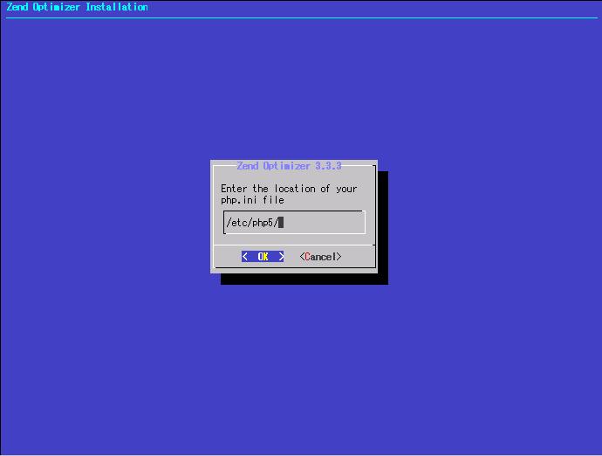Image resolution: width=602 pixels, height=456 pixels.
Task: Click the 'Zend Optimizer Installation' header text
Action: pos(77,7)
